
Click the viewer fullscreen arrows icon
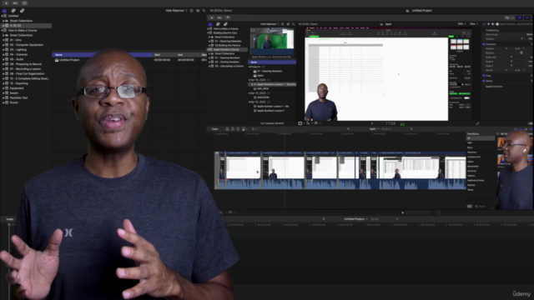[477, 123]
